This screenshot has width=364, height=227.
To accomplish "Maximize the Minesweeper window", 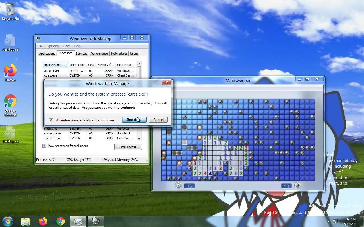I will click(307, 79).
